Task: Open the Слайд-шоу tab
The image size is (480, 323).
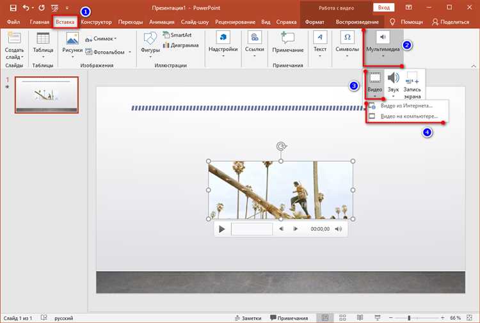Action: (x=195, y=22)
